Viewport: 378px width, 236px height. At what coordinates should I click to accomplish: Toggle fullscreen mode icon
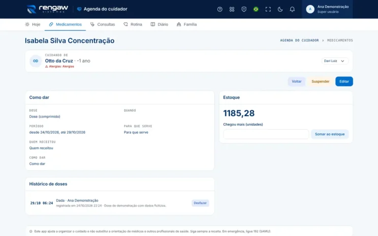click(268, 9)
